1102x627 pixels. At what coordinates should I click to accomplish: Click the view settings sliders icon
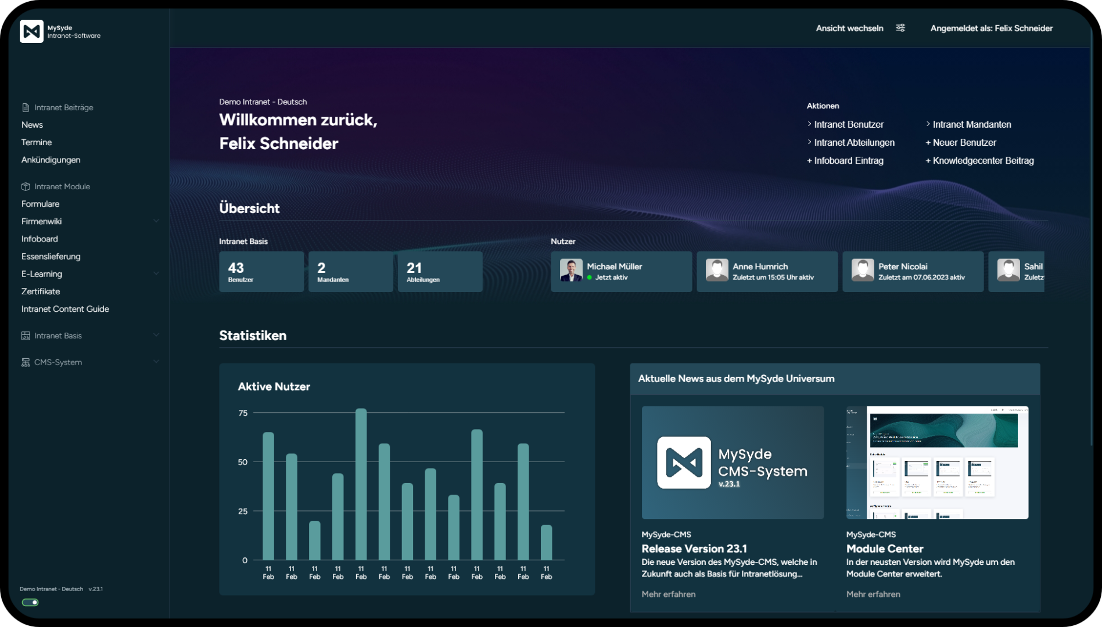900,28
